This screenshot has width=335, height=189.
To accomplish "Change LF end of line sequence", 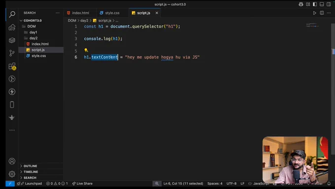I will (x=242, y=184).
